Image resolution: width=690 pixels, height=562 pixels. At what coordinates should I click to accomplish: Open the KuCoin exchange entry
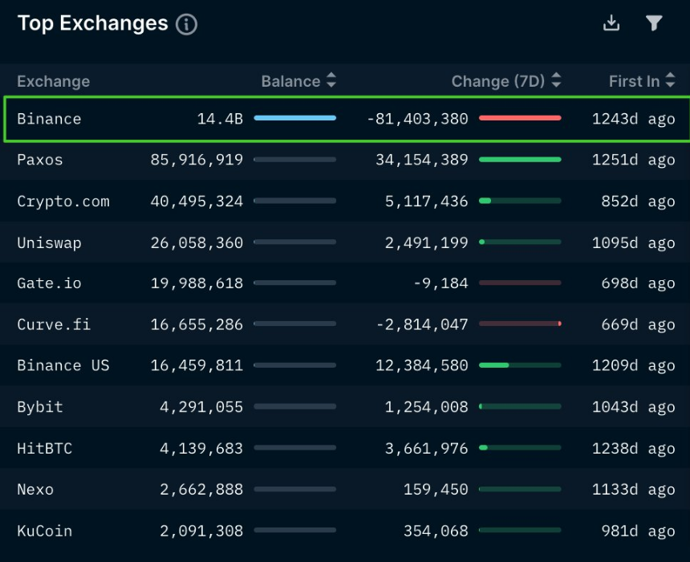(x=44, y=531)
